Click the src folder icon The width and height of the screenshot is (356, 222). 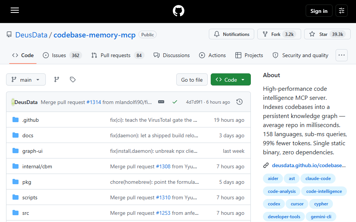[16, 213]
